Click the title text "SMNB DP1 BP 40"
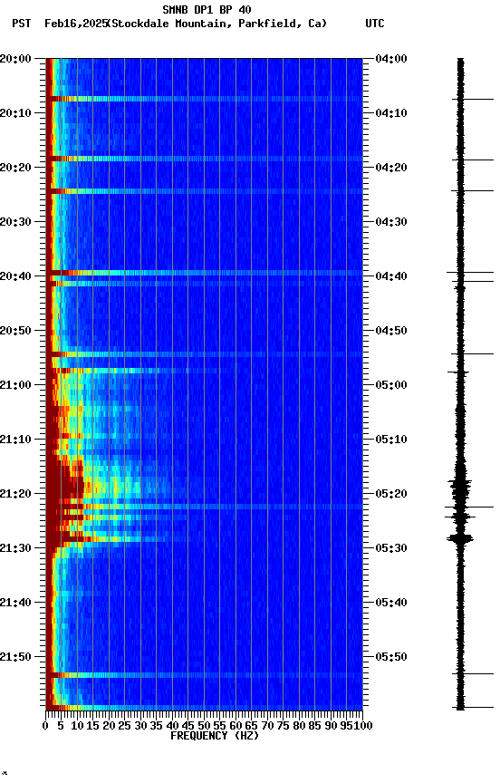500x783 pixels. [x=207, y=9]
